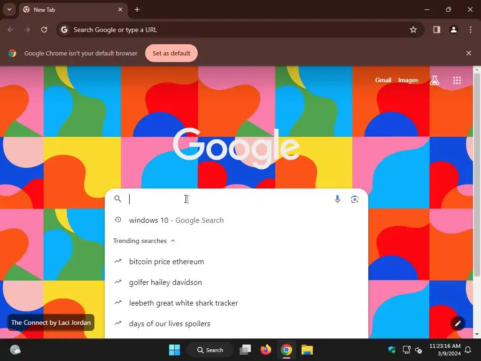Image resolution: width=481 pixels, height=361 pixels.
Task: Click the taskbar Search box
Action: pos(210,350)
